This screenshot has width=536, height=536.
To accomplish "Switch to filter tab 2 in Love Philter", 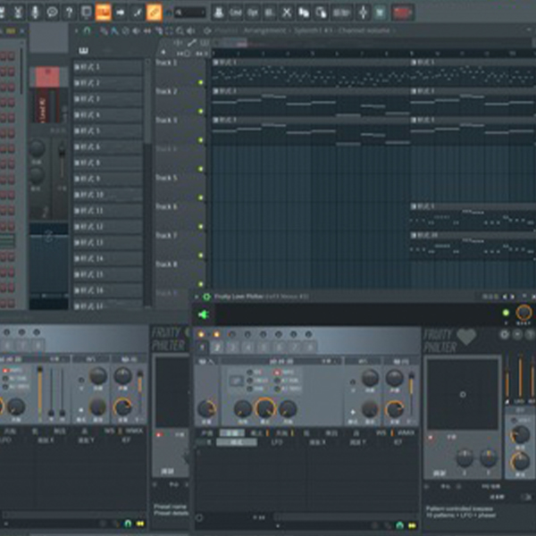I will pos(217,346).
